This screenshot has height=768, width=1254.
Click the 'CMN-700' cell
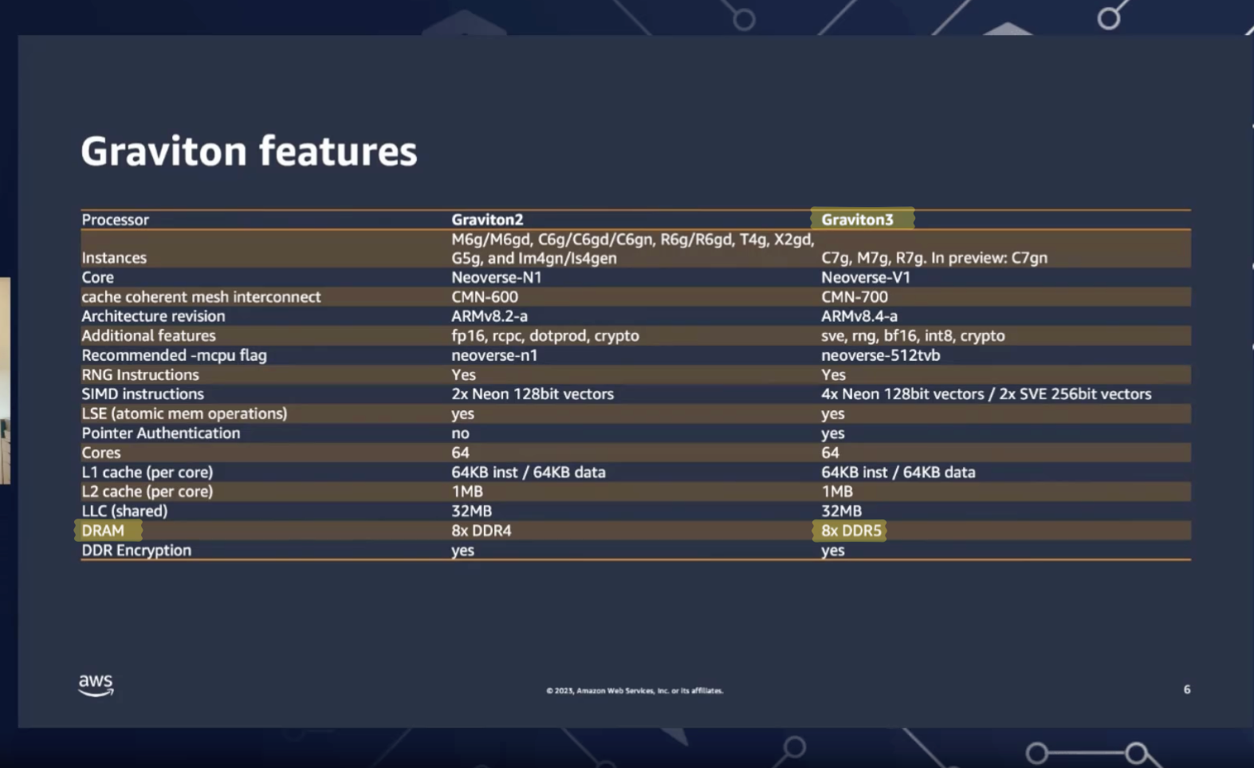tap(855, 296)
